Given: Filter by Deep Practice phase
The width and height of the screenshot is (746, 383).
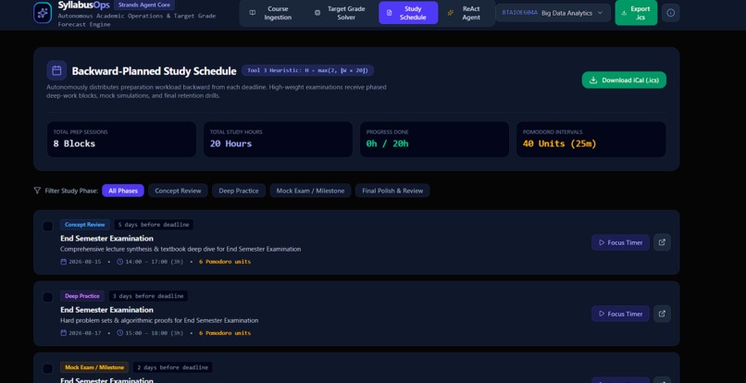Looking at the screenshot, I should (x=239, y=191).
